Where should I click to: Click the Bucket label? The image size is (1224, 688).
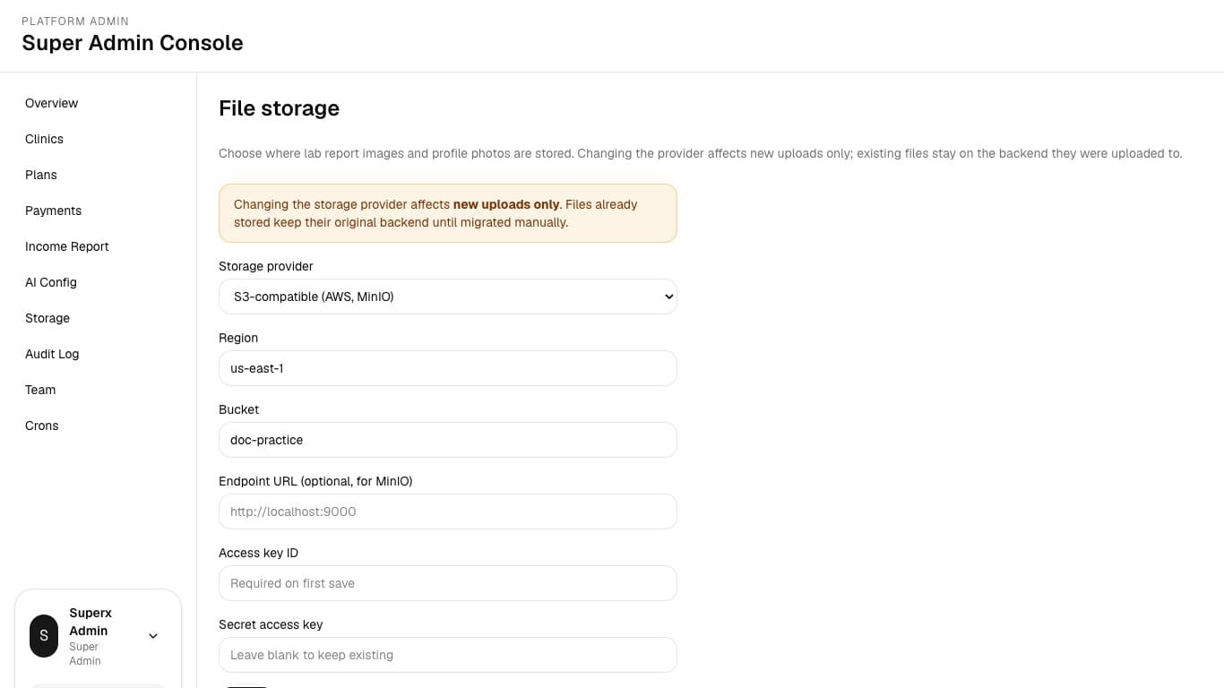click(238, 409)
